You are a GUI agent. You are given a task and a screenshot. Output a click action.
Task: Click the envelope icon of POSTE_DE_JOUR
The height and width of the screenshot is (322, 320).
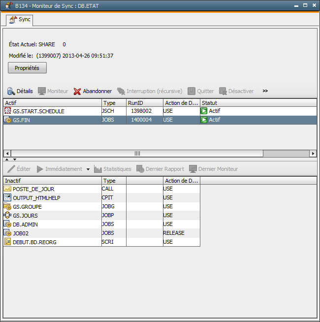coord(7,189)
